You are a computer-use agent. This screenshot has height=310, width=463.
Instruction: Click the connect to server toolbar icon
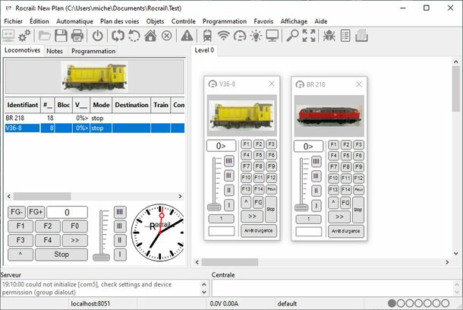coord(8,36)
